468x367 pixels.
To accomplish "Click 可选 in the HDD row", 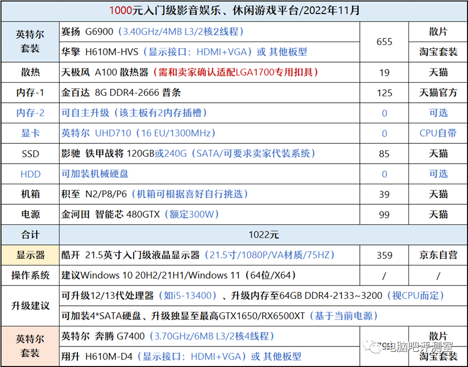I will pos(438,174).
